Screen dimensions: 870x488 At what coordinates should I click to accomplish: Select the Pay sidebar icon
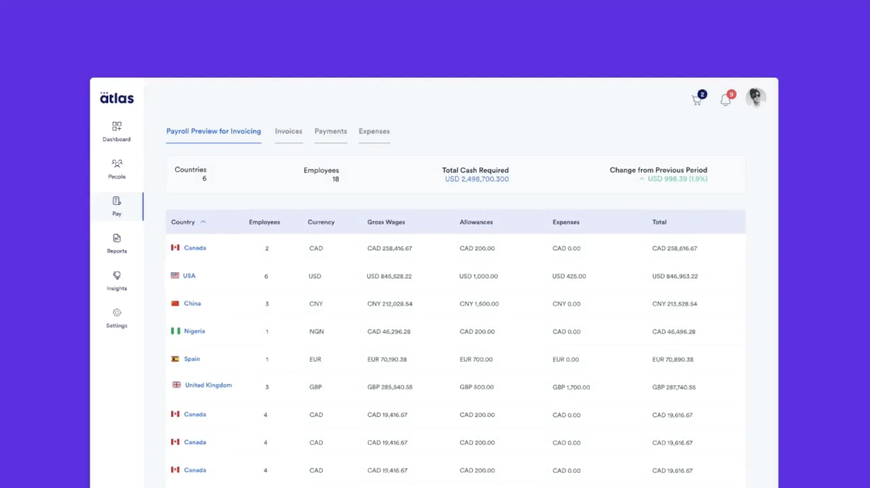pyautogui.click(x=116, y=201)
